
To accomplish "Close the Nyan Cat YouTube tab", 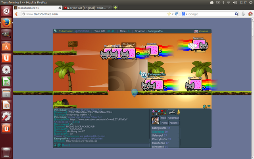I will pyautogui.click(x=110, y=8).
